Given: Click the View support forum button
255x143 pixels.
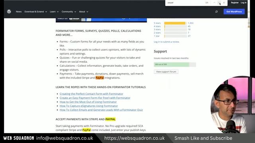Looking at the screenshot, I should (166, 71).
